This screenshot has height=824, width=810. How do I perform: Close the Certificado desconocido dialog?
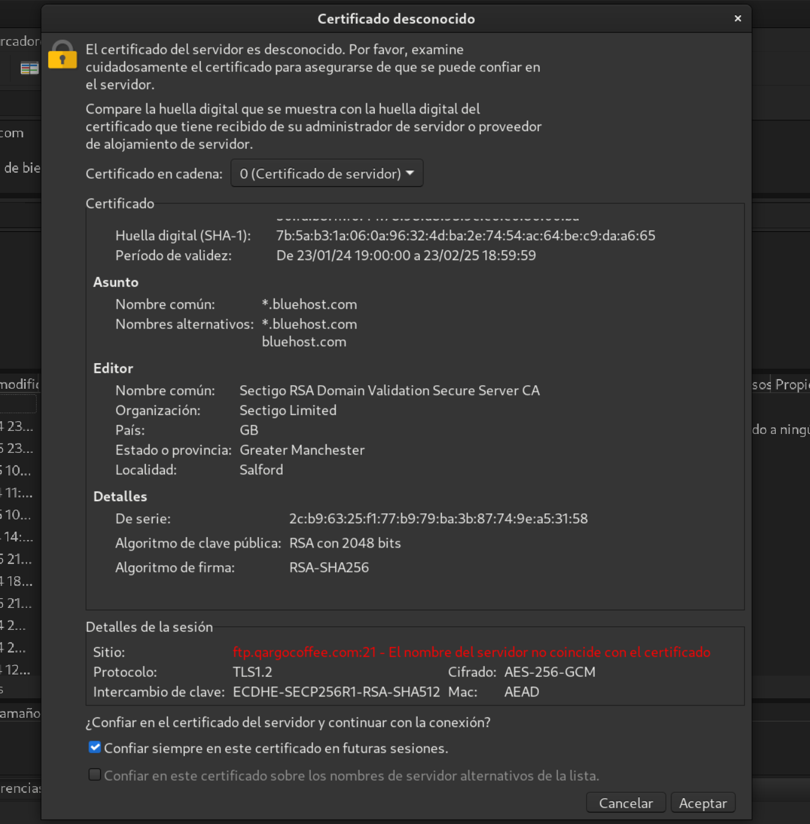737,18
